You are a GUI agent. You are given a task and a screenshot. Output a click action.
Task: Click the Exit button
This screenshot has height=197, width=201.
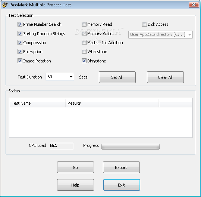[122, 185]
